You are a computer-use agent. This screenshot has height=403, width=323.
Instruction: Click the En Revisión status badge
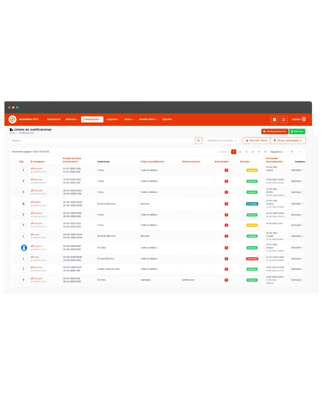coord(252,204)
